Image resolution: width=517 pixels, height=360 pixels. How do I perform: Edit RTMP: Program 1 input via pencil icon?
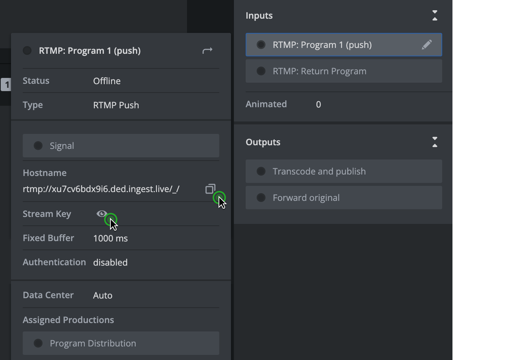coord(426,45)
